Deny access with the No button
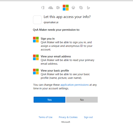 [82, 100]
